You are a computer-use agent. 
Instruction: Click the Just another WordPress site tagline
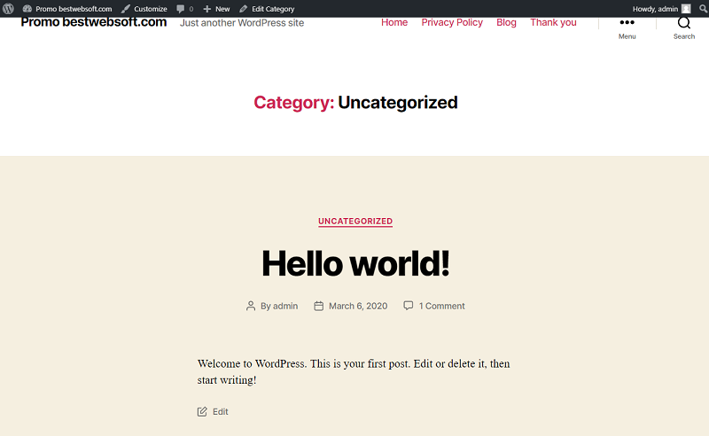[x=242, y=23]
